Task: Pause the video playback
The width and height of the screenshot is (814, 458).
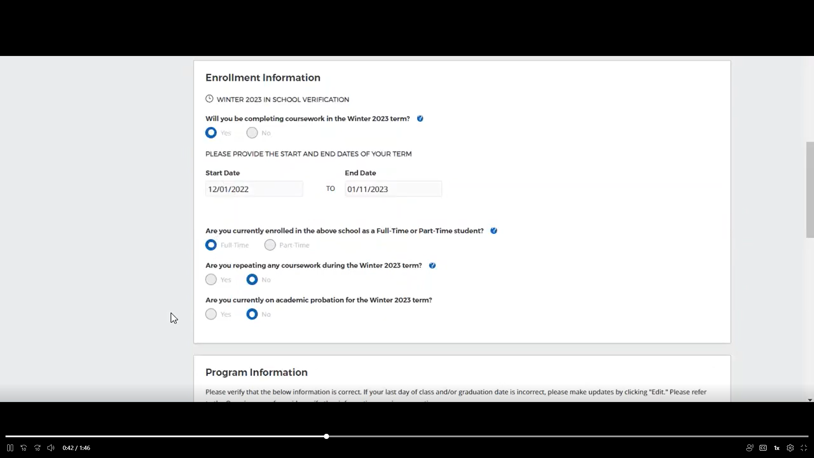Action: click(x=10, y=448)
